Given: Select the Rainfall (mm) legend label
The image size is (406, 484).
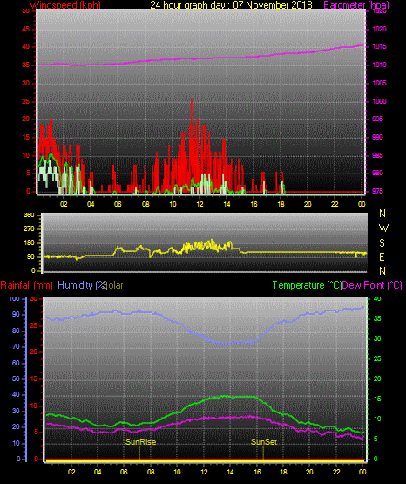Looking at the screenshot, I should [x=26, y=285].
